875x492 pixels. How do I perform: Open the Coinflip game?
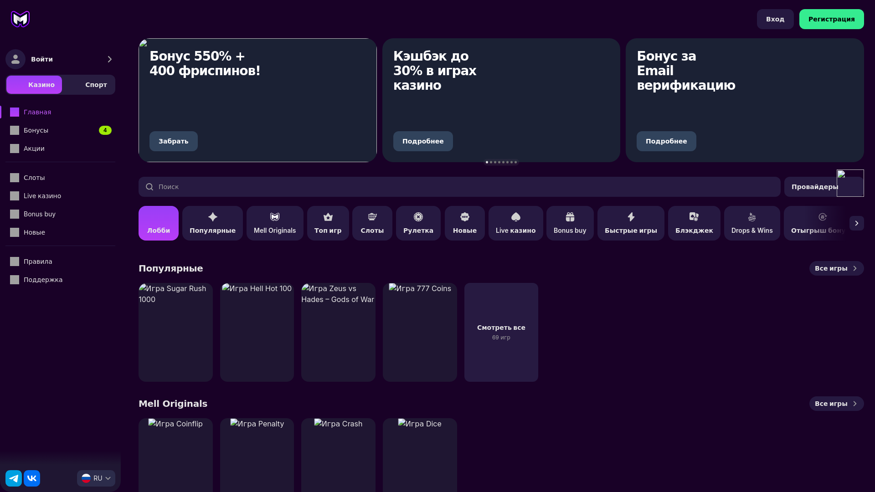point(175,455)
